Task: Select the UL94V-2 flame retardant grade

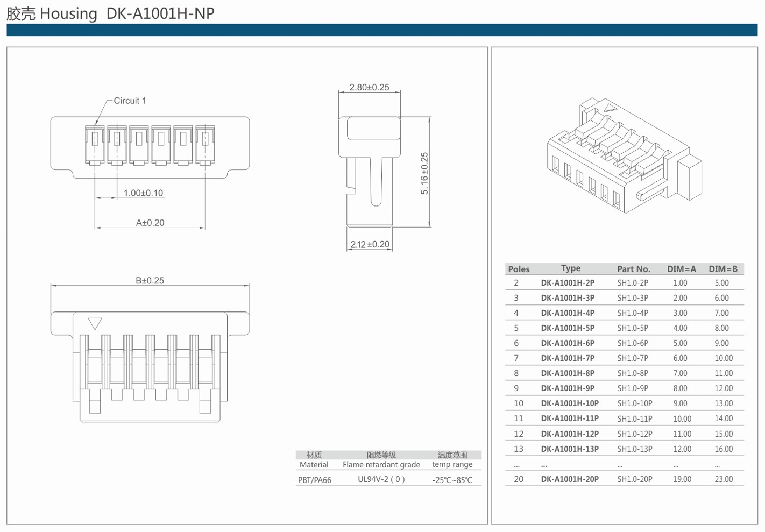Action: [381, 479]
